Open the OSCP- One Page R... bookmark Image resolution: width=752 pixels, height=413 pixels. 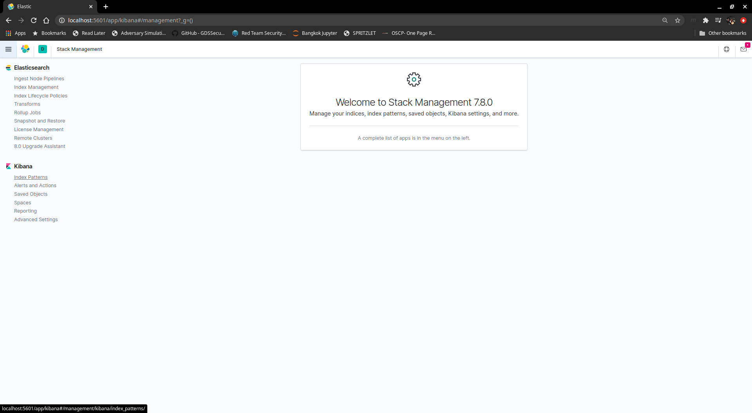click(409, 33)
